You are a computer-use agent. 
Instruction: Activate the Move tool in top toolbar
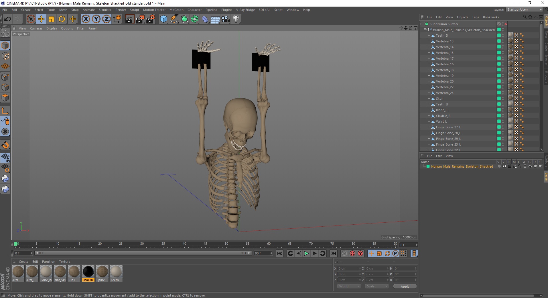pyautogui.click(x=41, y=19)
